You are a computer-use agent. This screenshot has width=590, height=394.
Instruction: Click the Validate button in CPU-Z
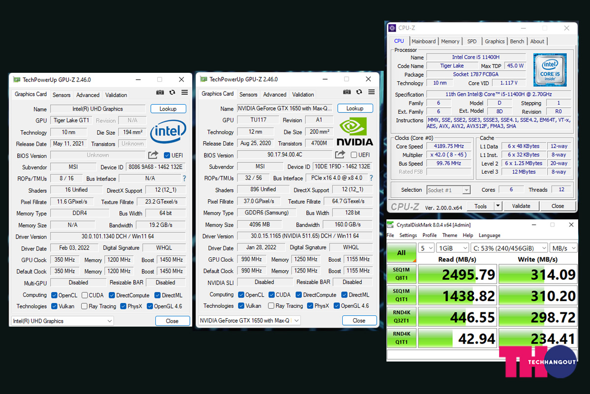coord(521,206)
